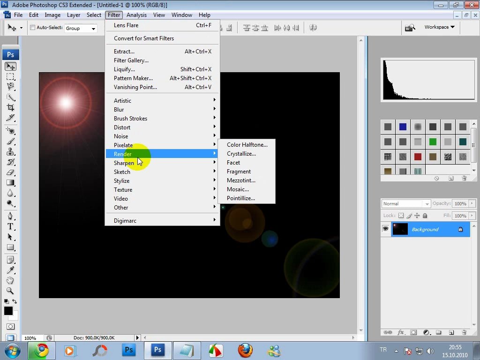Hide the Background layer with the eye icon

[385, 229]
